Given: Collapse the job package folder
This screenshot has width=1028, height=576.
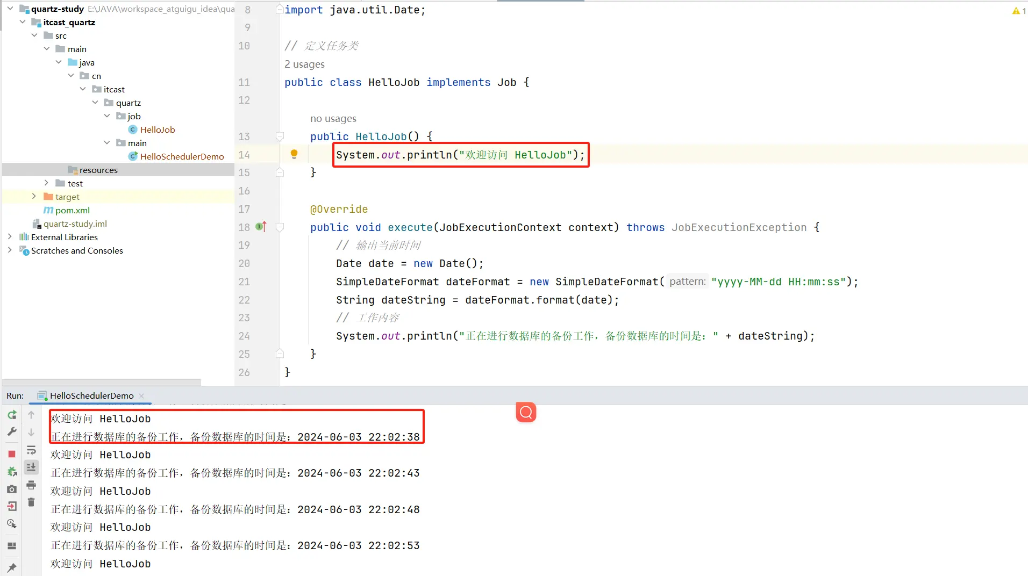Looking at the screenshot, I should (107, 116).
